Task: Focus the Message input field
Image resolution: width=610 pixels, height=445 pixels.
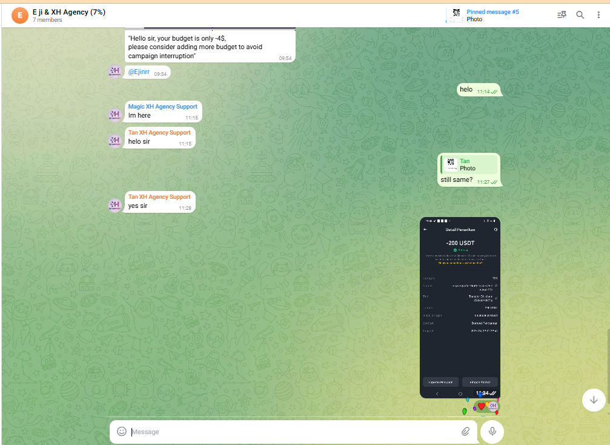Action: pos(291,432)
